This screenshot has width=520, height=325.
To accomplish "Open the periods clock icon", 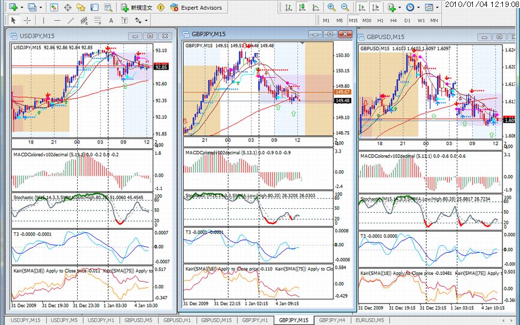I will [410, 7].
